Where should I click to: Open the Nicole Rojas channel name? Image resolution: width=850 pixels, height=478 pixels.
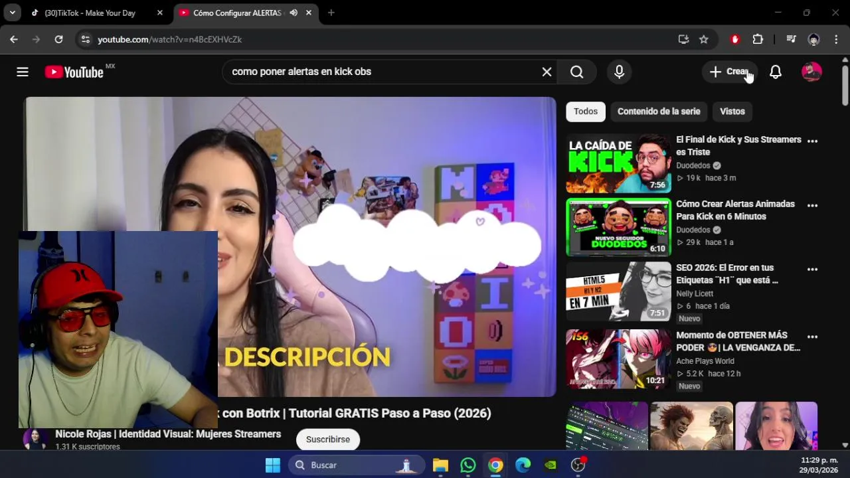coord(168,434)
